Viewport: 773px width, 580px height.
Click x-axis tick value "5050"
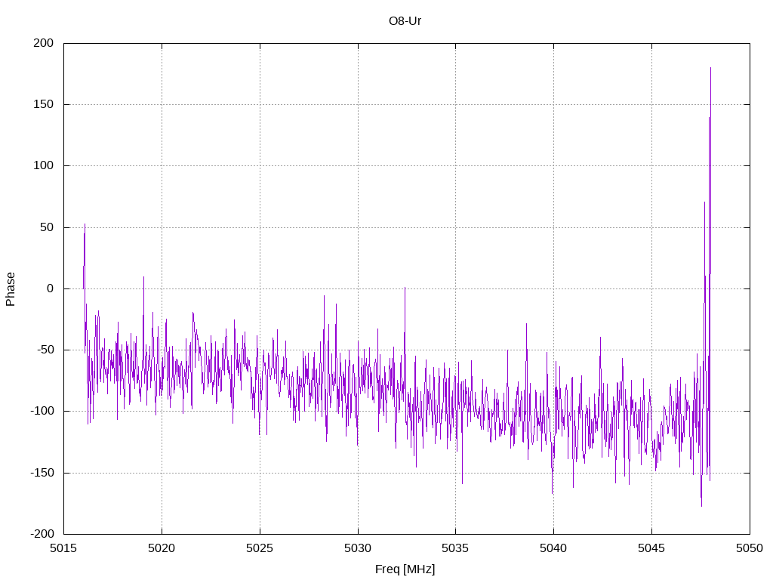click(x=750, y=548)
